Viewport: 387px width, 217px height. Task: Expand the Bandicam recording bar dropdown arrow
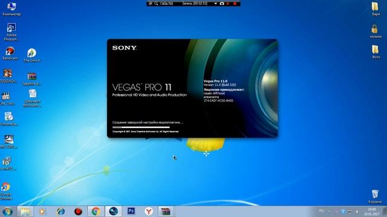pos(215,4)
